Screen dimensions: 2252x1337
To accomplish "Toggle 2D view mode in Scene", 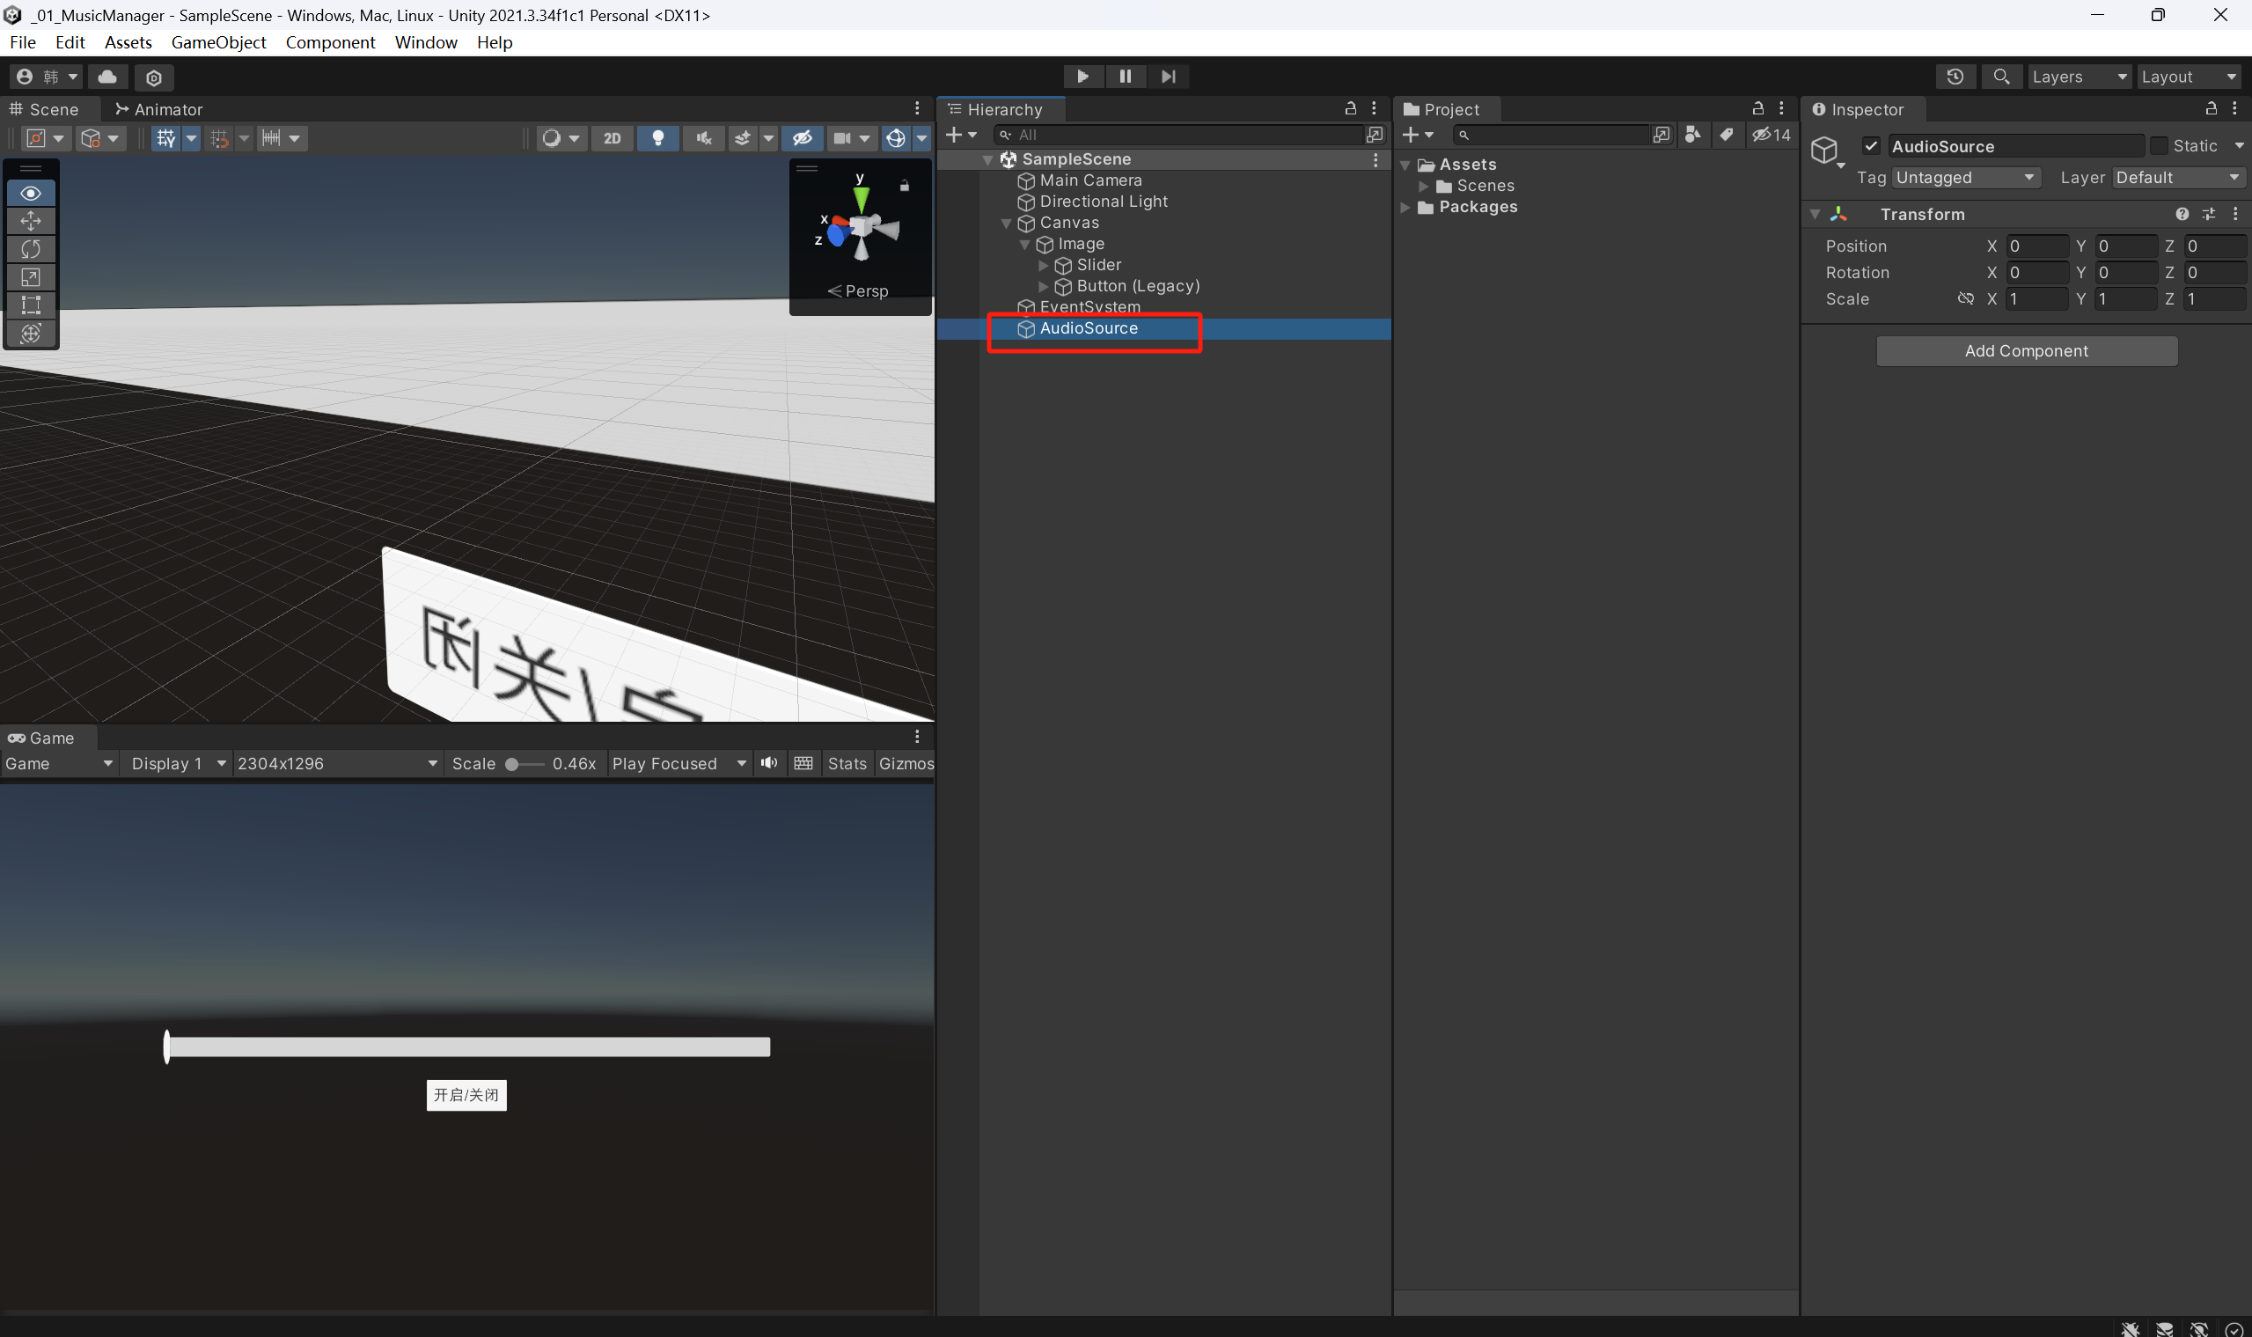I will coord(612,138).
